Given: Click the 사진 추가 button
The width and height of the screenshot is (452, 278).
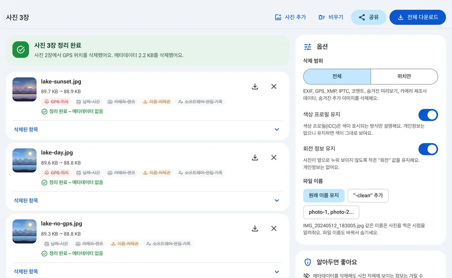Looking at the screenshot, I should pos(291,17).
